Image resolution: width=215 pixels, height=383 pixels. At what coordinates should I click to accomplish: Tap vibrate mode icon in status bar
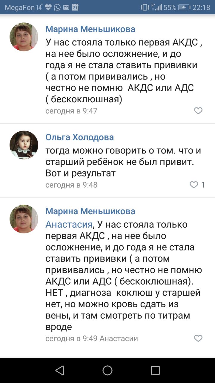pos(145,7)
